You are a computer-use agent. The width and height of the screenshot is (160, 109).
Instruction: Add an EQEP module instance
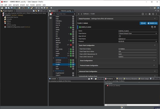(73, 17)
